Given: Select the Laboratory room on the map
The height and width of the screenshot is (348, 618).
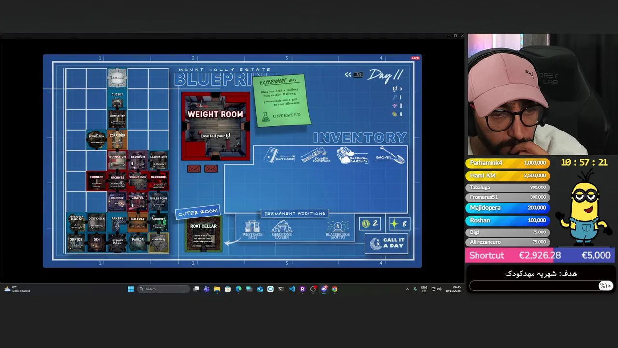Looking at the screenshot, I should coord(158,161).
